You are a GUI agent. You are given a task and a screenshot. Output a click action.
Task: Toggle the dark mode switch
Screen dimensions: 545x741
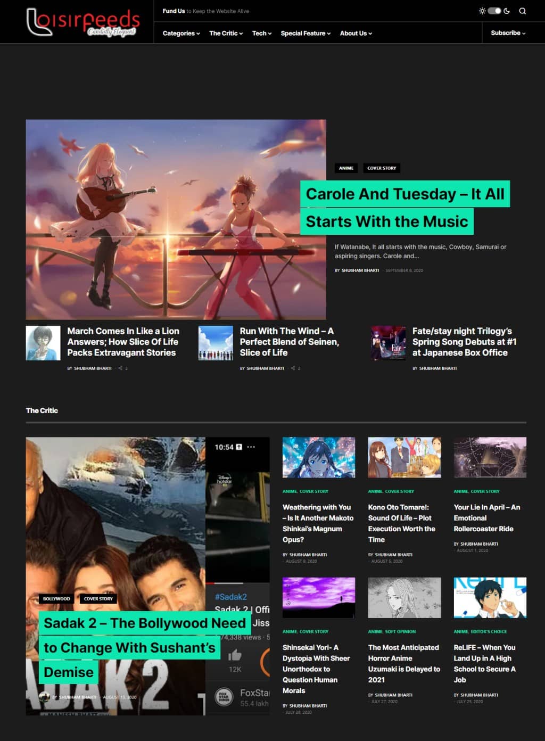494,11
